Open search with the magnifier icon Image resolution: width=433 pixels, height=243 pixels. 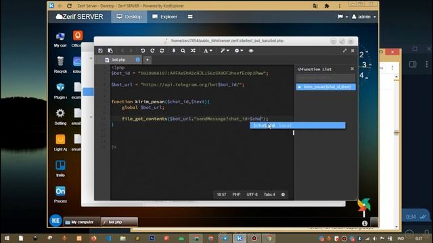pyautogui.click(x=183, y=51)
